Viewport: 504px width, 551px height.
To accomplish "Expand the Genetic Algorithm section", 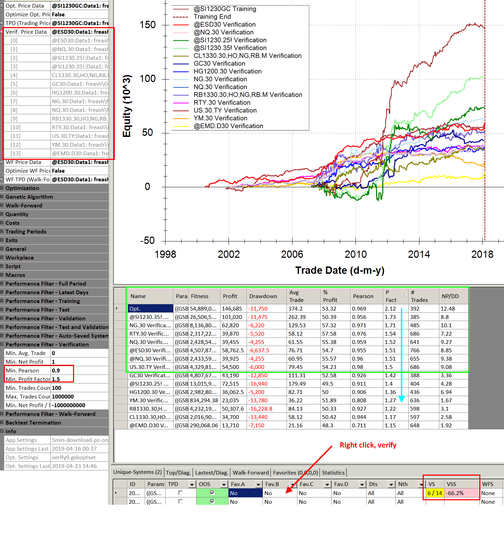I will click(x=2, y=197).
